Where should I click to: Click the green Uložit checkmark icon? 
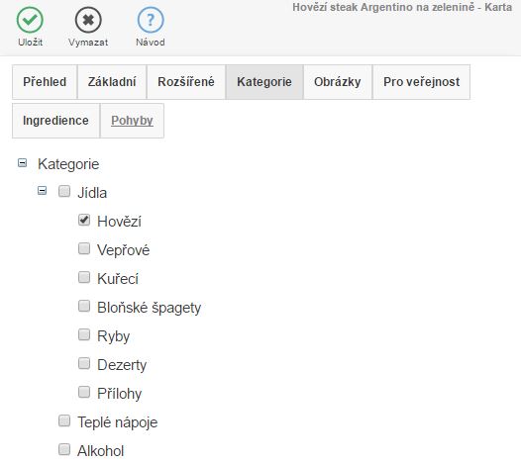30,20
